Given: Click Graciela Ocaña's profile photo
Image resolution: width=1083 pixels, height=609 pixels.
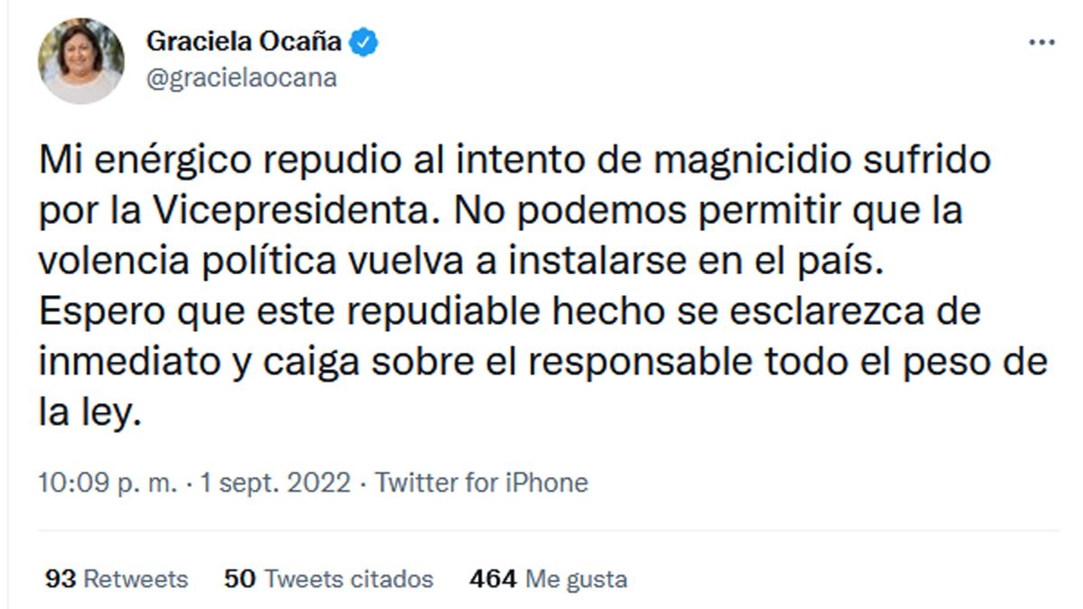Looking at the screenshot, I should tap(79, 57).
